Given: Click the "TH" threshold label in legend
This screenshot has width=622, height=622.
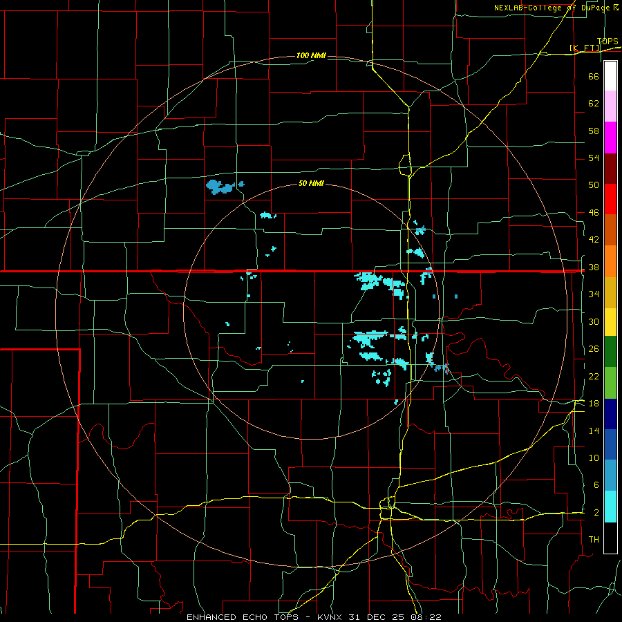Looking at the screenshot, I should click(594, 540).
